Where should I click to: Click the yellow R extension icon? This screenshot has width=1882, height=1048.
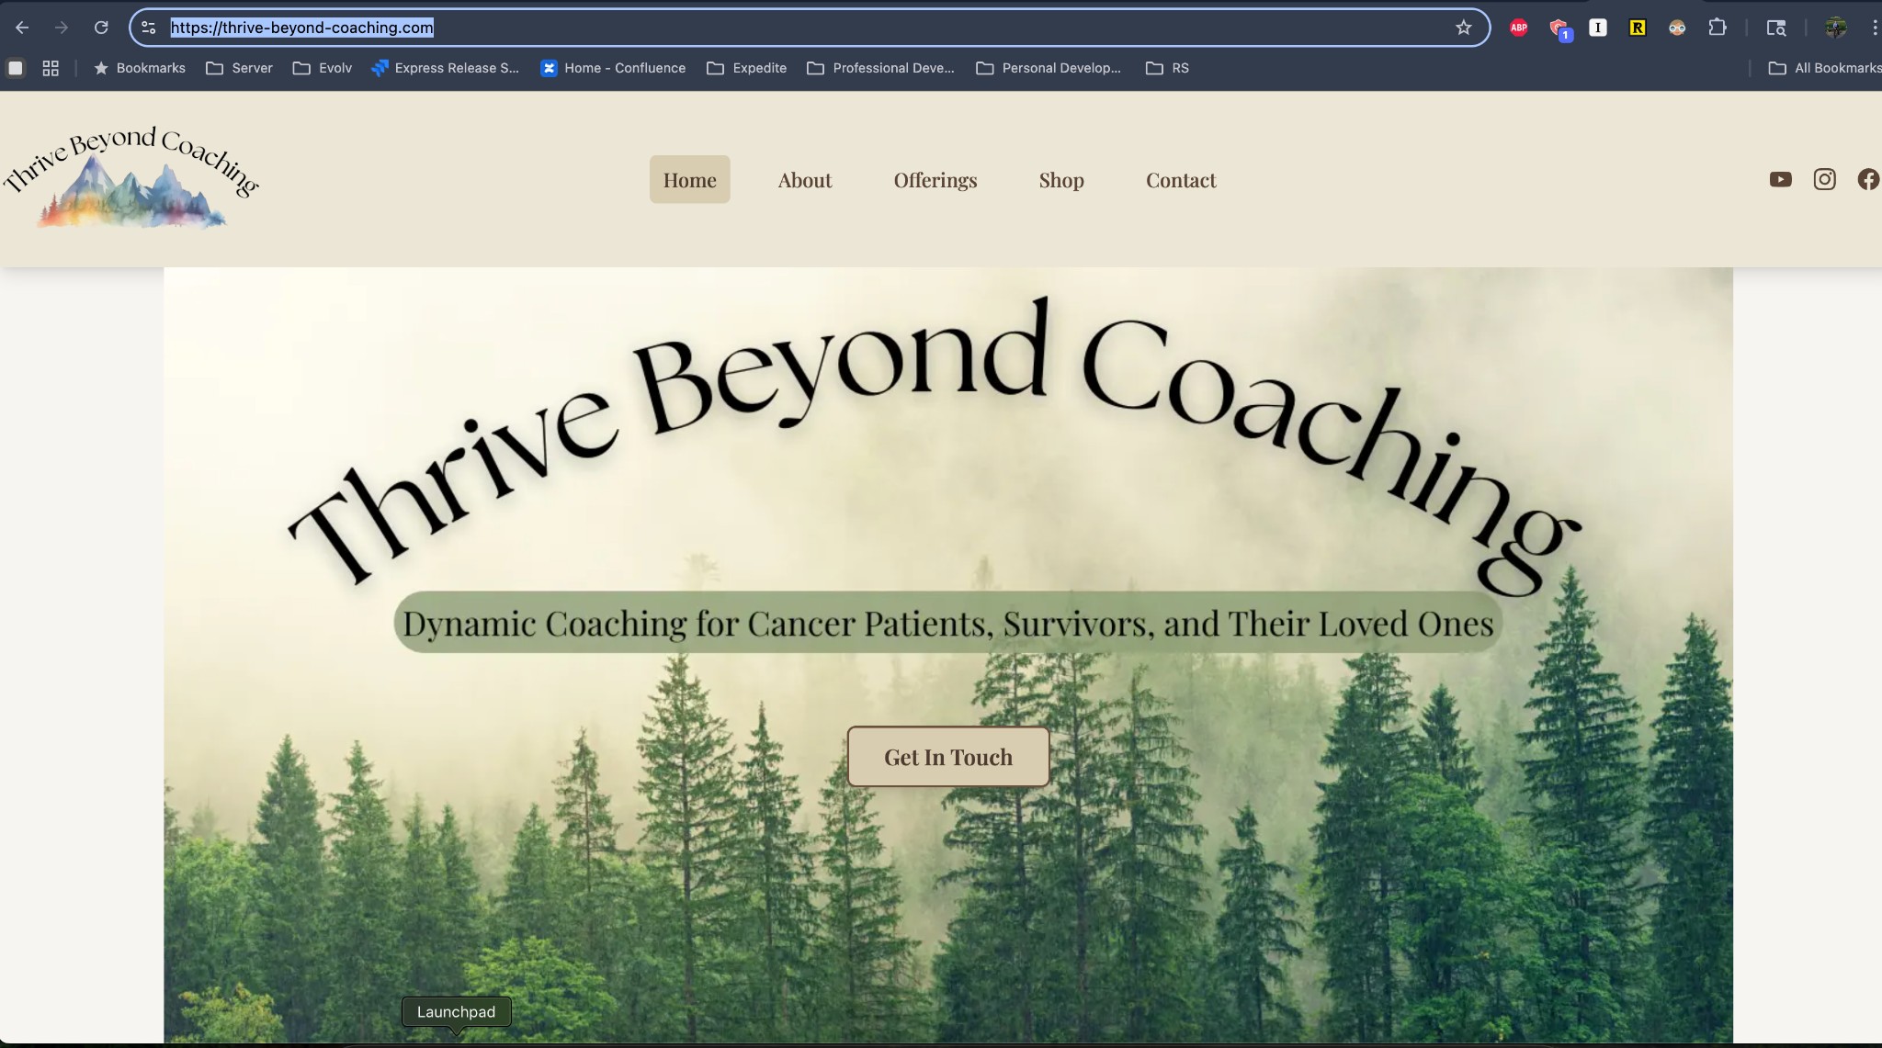[1636, 27]
